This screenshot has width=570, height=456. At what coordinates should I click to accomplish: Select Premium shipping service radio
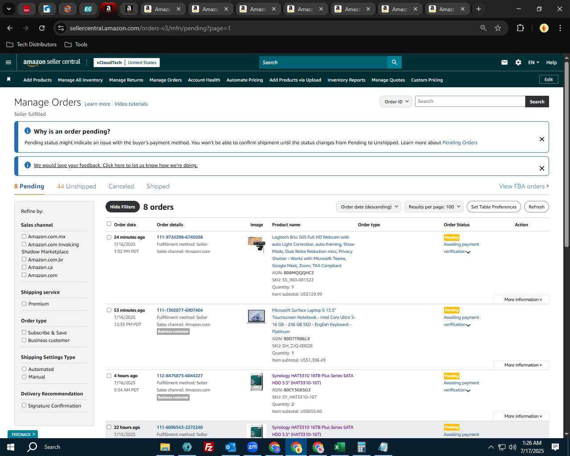[x=24, y=304]
